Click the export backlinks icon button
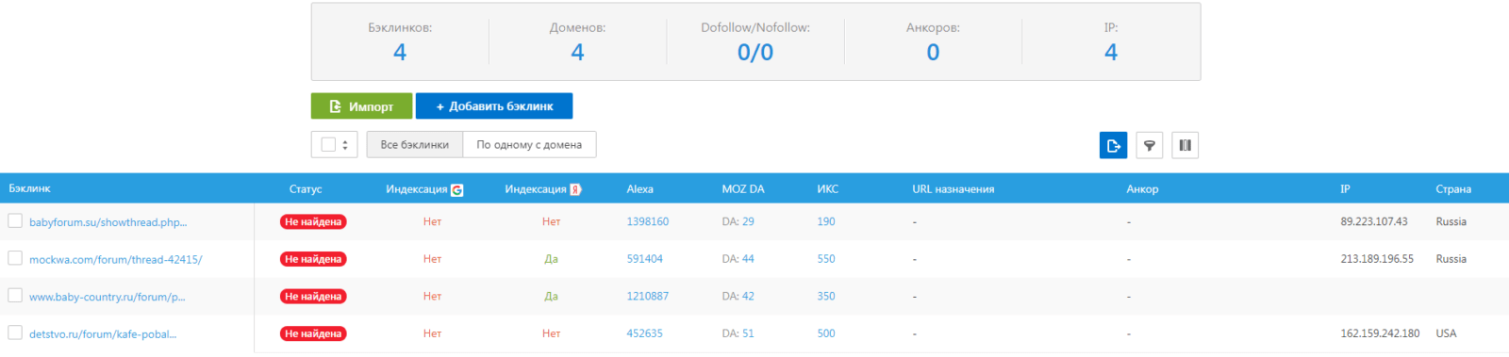 [1113, 145]
